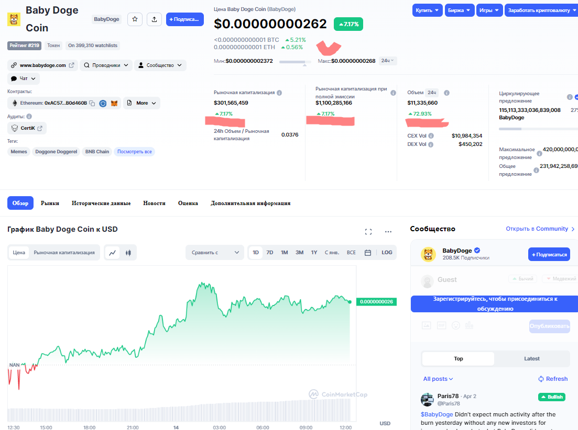Set chart range to 3M
578x430 pixels.
(299, 253)
